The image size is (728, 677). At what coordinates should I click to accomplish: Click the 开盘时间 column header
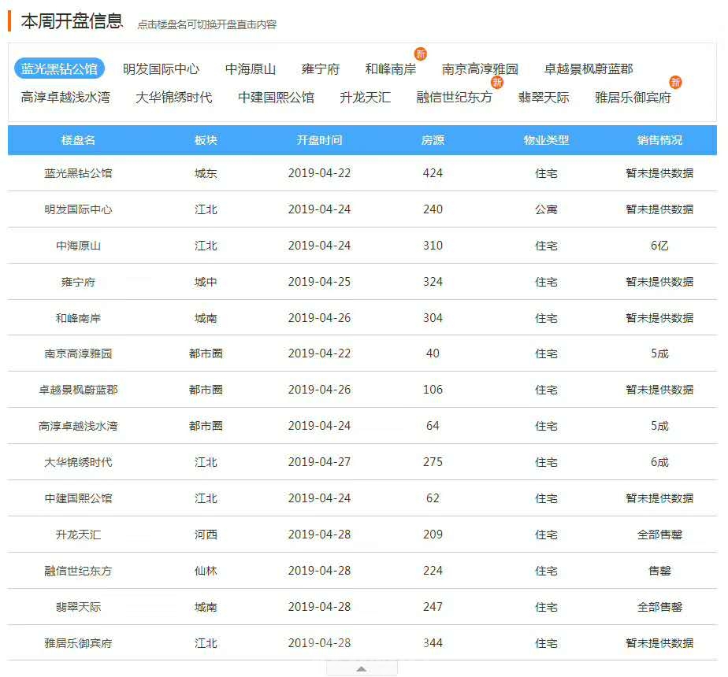click(319, 140)
